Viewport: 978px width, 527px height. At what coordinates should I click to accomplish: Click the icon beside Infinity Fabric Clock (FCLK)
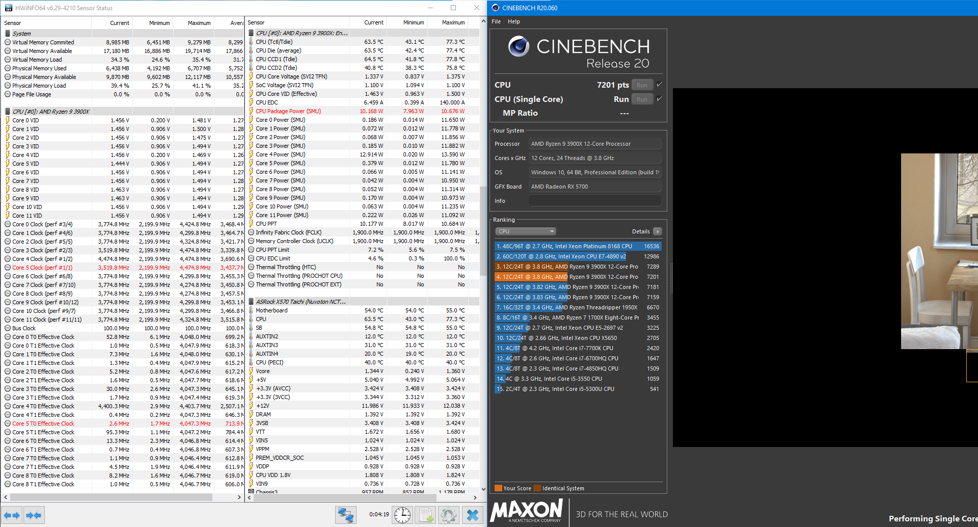251,232
